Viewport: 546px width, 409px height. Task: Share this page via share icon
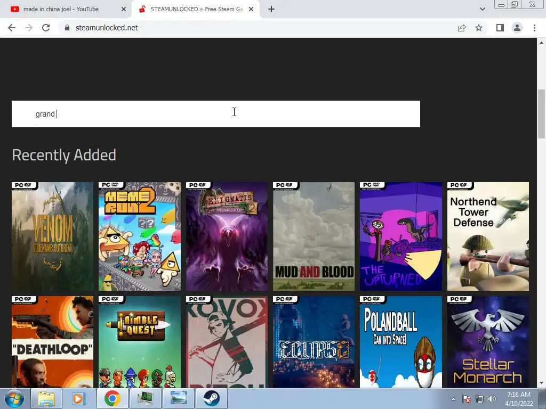[x=462, y=28]
